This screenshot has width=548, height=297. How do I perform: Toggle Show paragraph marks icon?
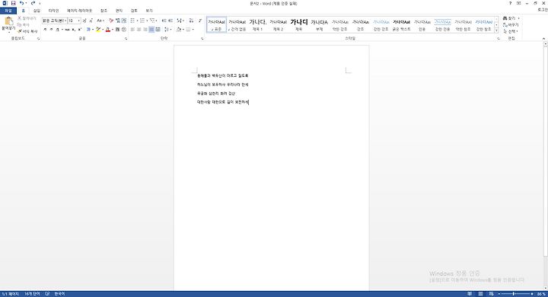[x=200, y=21]
